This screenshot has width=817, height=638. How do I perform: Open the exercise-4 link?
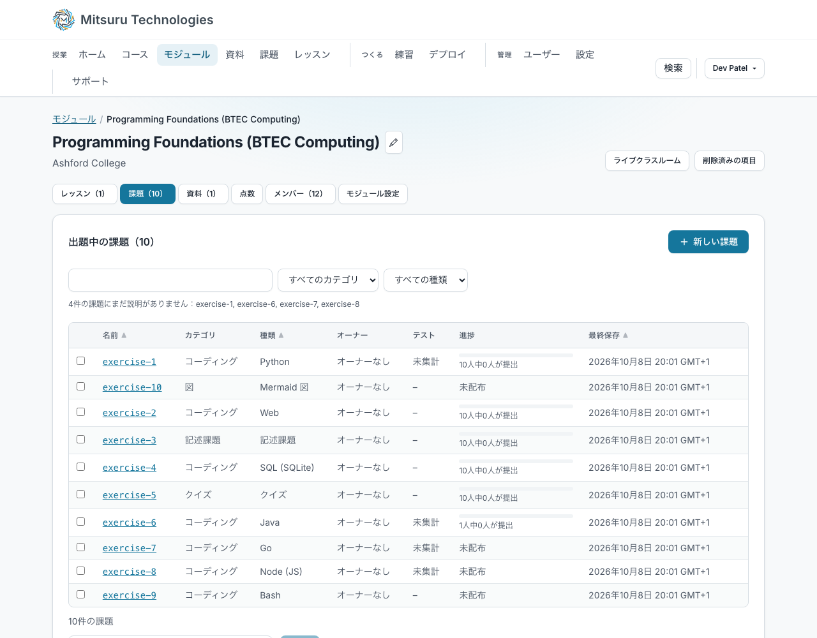(130, 468)
